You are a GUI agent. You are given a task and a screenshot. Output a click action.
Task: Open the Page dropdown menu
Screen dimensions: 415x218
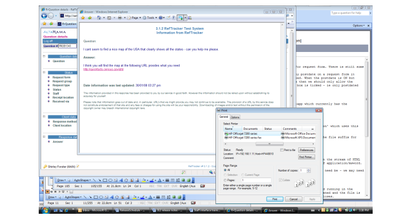pos(134,18)
